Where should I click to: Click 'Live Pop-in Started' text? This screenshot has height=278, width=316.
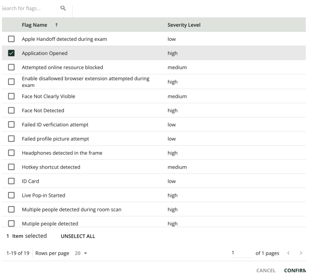(x=43, y=195)
